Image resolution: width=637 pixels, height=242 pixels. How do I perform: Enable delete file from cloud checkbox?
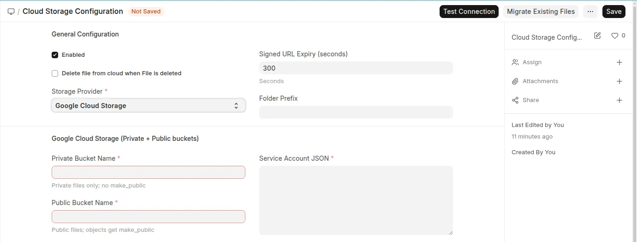55,73
